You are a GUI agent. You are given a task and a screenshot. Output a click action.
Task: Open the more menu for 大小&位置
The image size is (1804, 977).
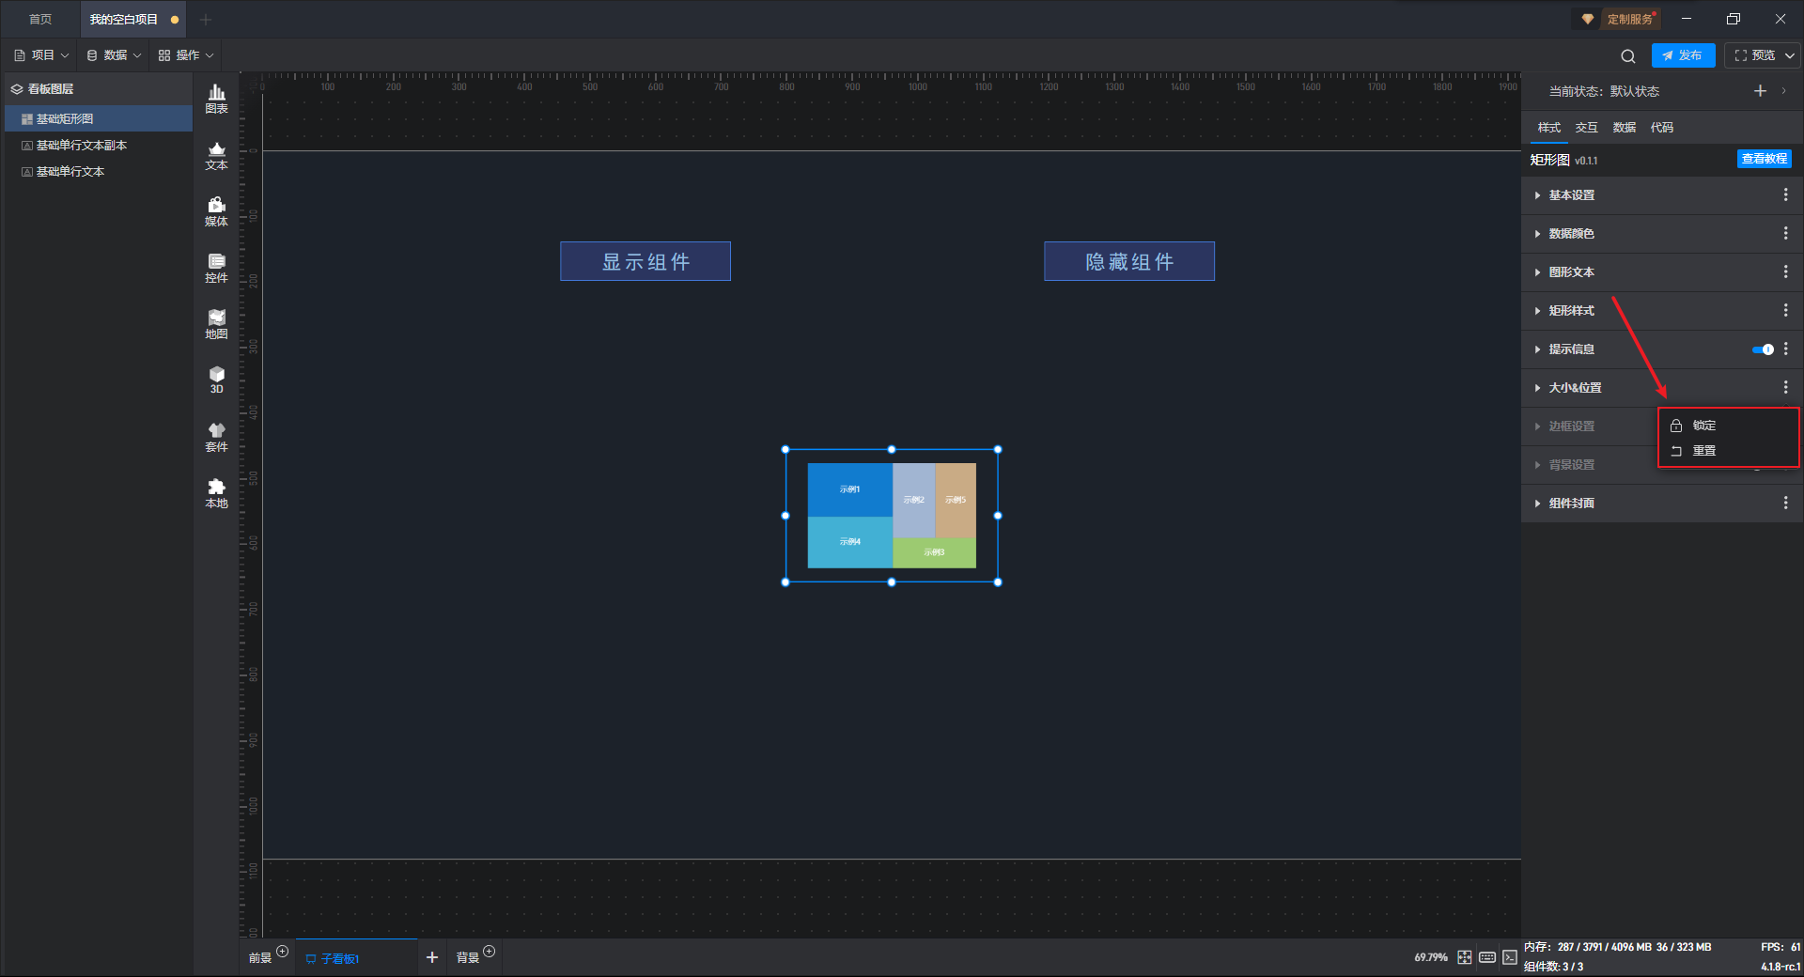tap(1785, 387)
